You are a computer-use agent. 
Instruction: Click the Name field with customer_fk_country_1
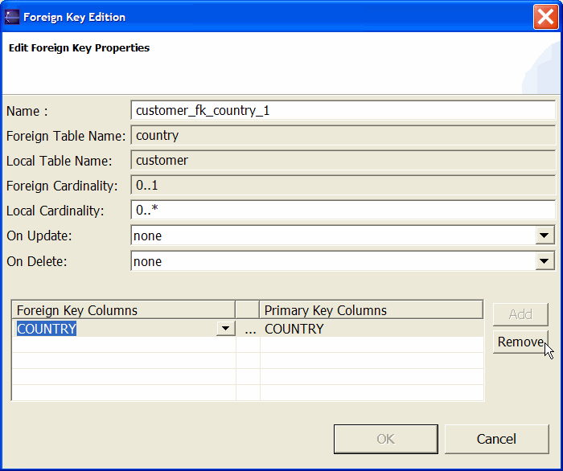coord(343,111)
